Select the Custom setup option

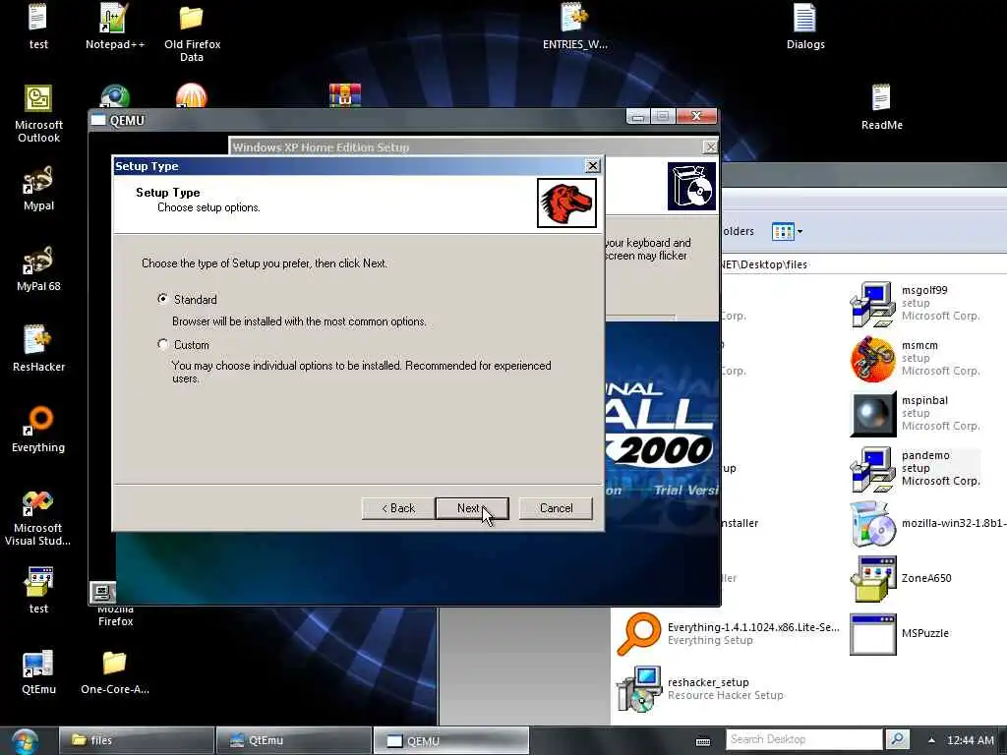coord(163,345)
